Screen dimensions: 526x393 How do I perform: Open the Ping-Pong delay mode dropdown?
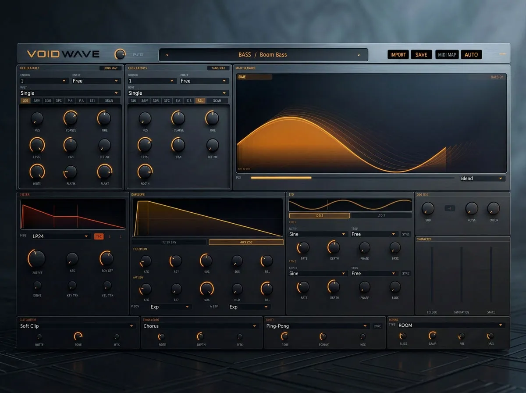pyautogui.click(x=318, y=326)
